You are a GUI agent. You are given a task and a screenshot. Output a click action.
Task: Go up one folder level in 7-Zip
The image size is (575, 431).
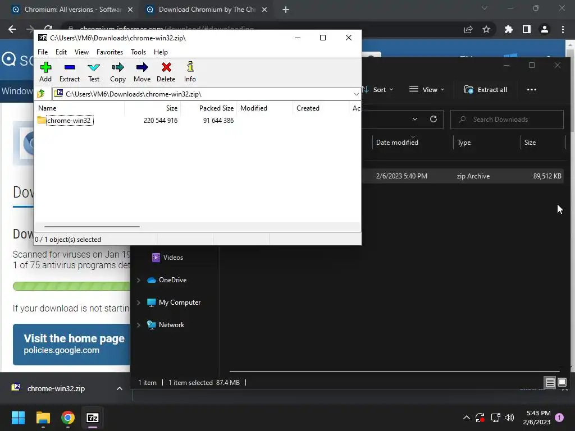click(x=41, y=94)
